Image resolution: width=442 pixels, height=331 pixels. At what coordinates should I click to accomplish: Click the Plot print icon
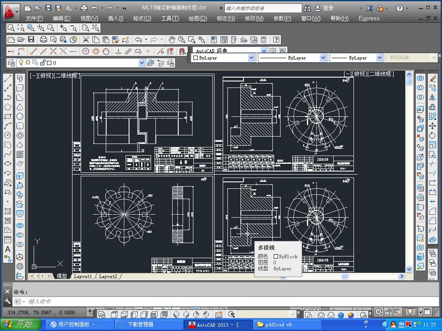tap(44, 40)
